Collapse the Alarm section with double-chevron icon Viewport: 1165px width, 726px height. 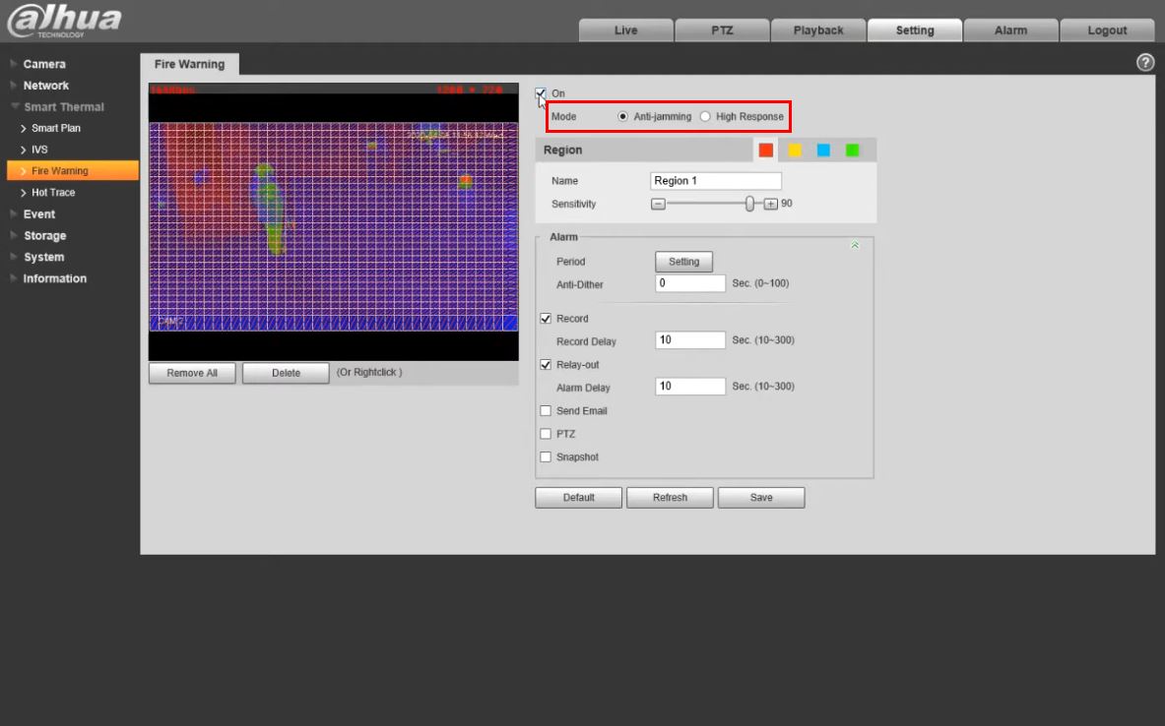click(855, 245)
